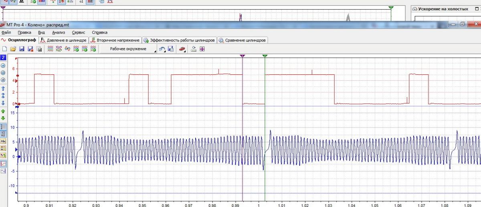Open a file with the folder icon
The image size is (481, 207).
(13, 49)
